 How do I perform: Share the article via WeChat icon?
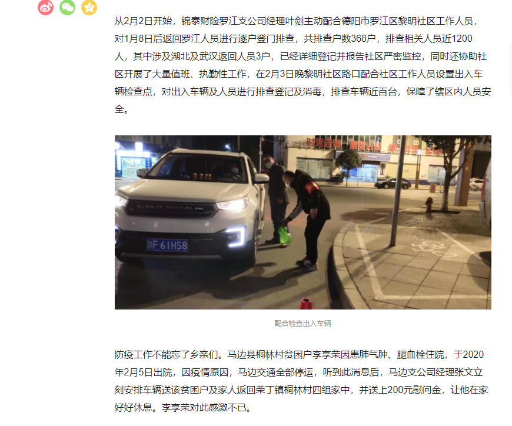(67, 7)
